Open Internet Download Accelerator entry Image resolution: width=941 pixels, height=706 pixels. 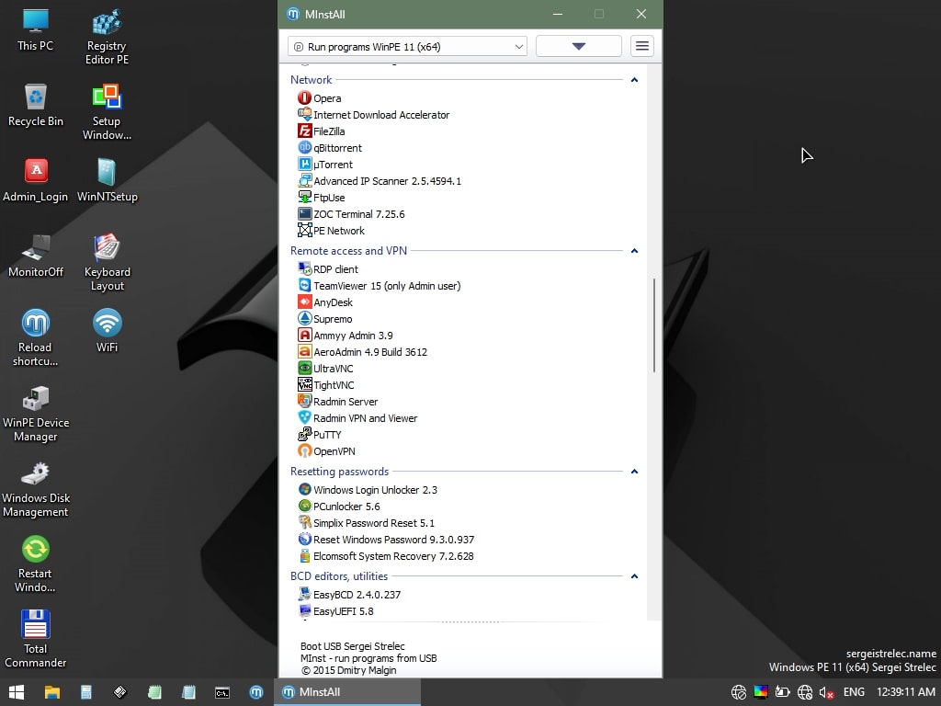tap(373, 115)
